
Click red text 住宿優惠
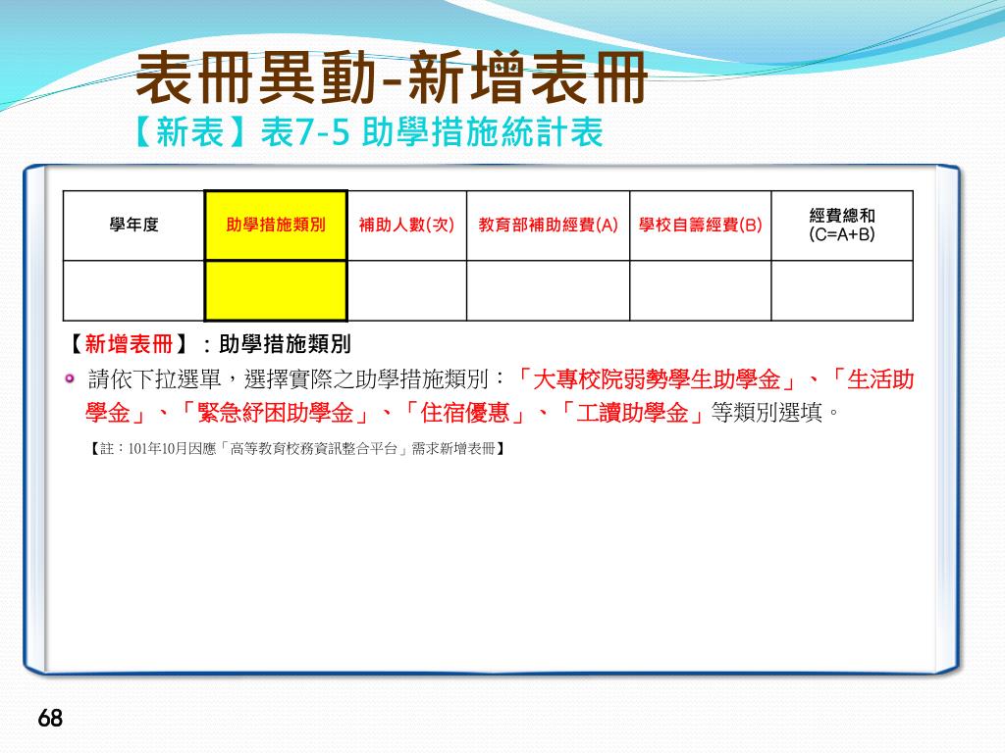point(464,413)
